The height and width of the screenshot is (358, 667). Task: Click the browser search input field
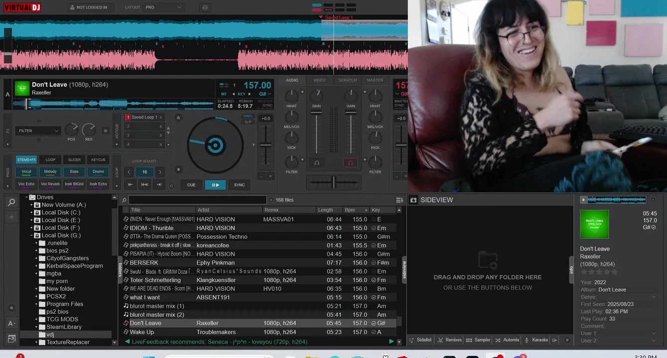198,200
